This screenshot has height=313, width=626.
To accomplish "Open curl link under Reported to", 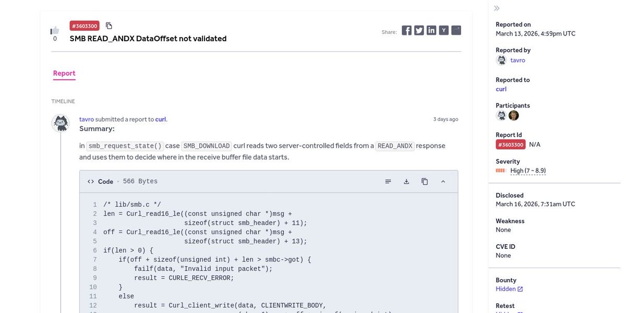I will click(x=501, y=89).
